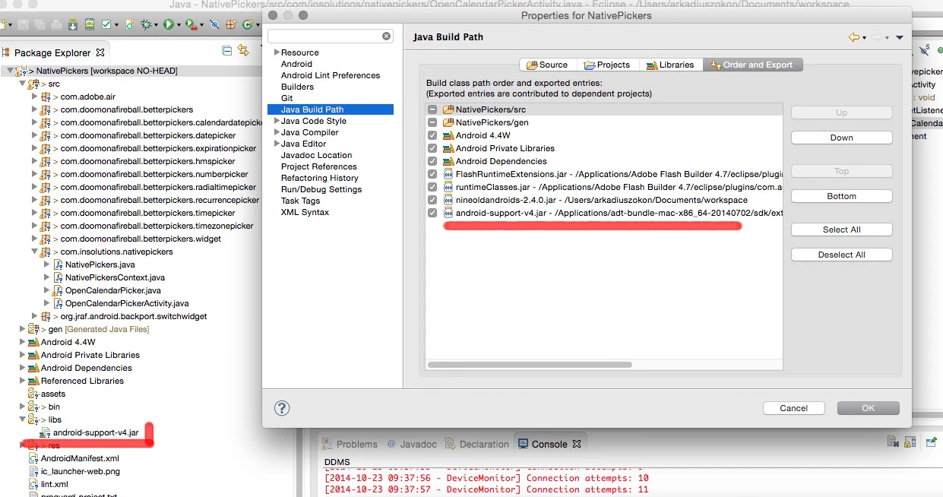
Task: Select AndroidManifest.xml file in Package Explorer
Action: (x=80, y=458)
